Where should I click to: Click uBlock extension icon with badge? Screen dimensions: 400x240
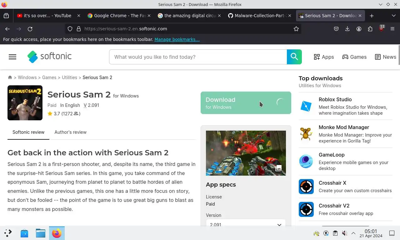pyautogui.click(x=381, y=28)
